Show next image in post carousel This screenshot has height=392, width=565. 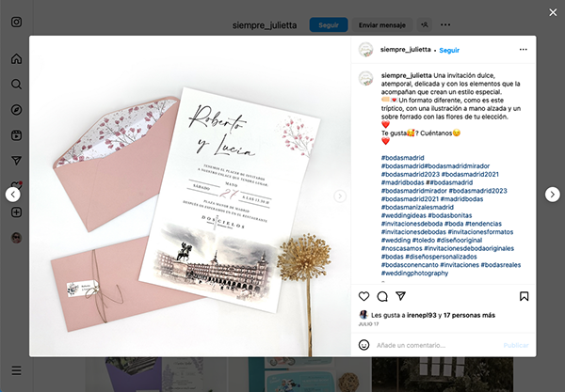(x=340, y=196)
